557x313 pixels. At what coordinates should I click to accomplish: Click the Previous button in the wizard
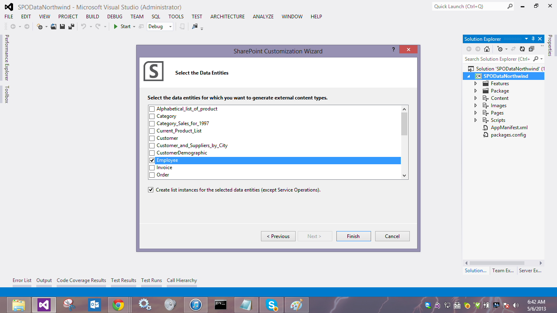(x=278, y=236)
